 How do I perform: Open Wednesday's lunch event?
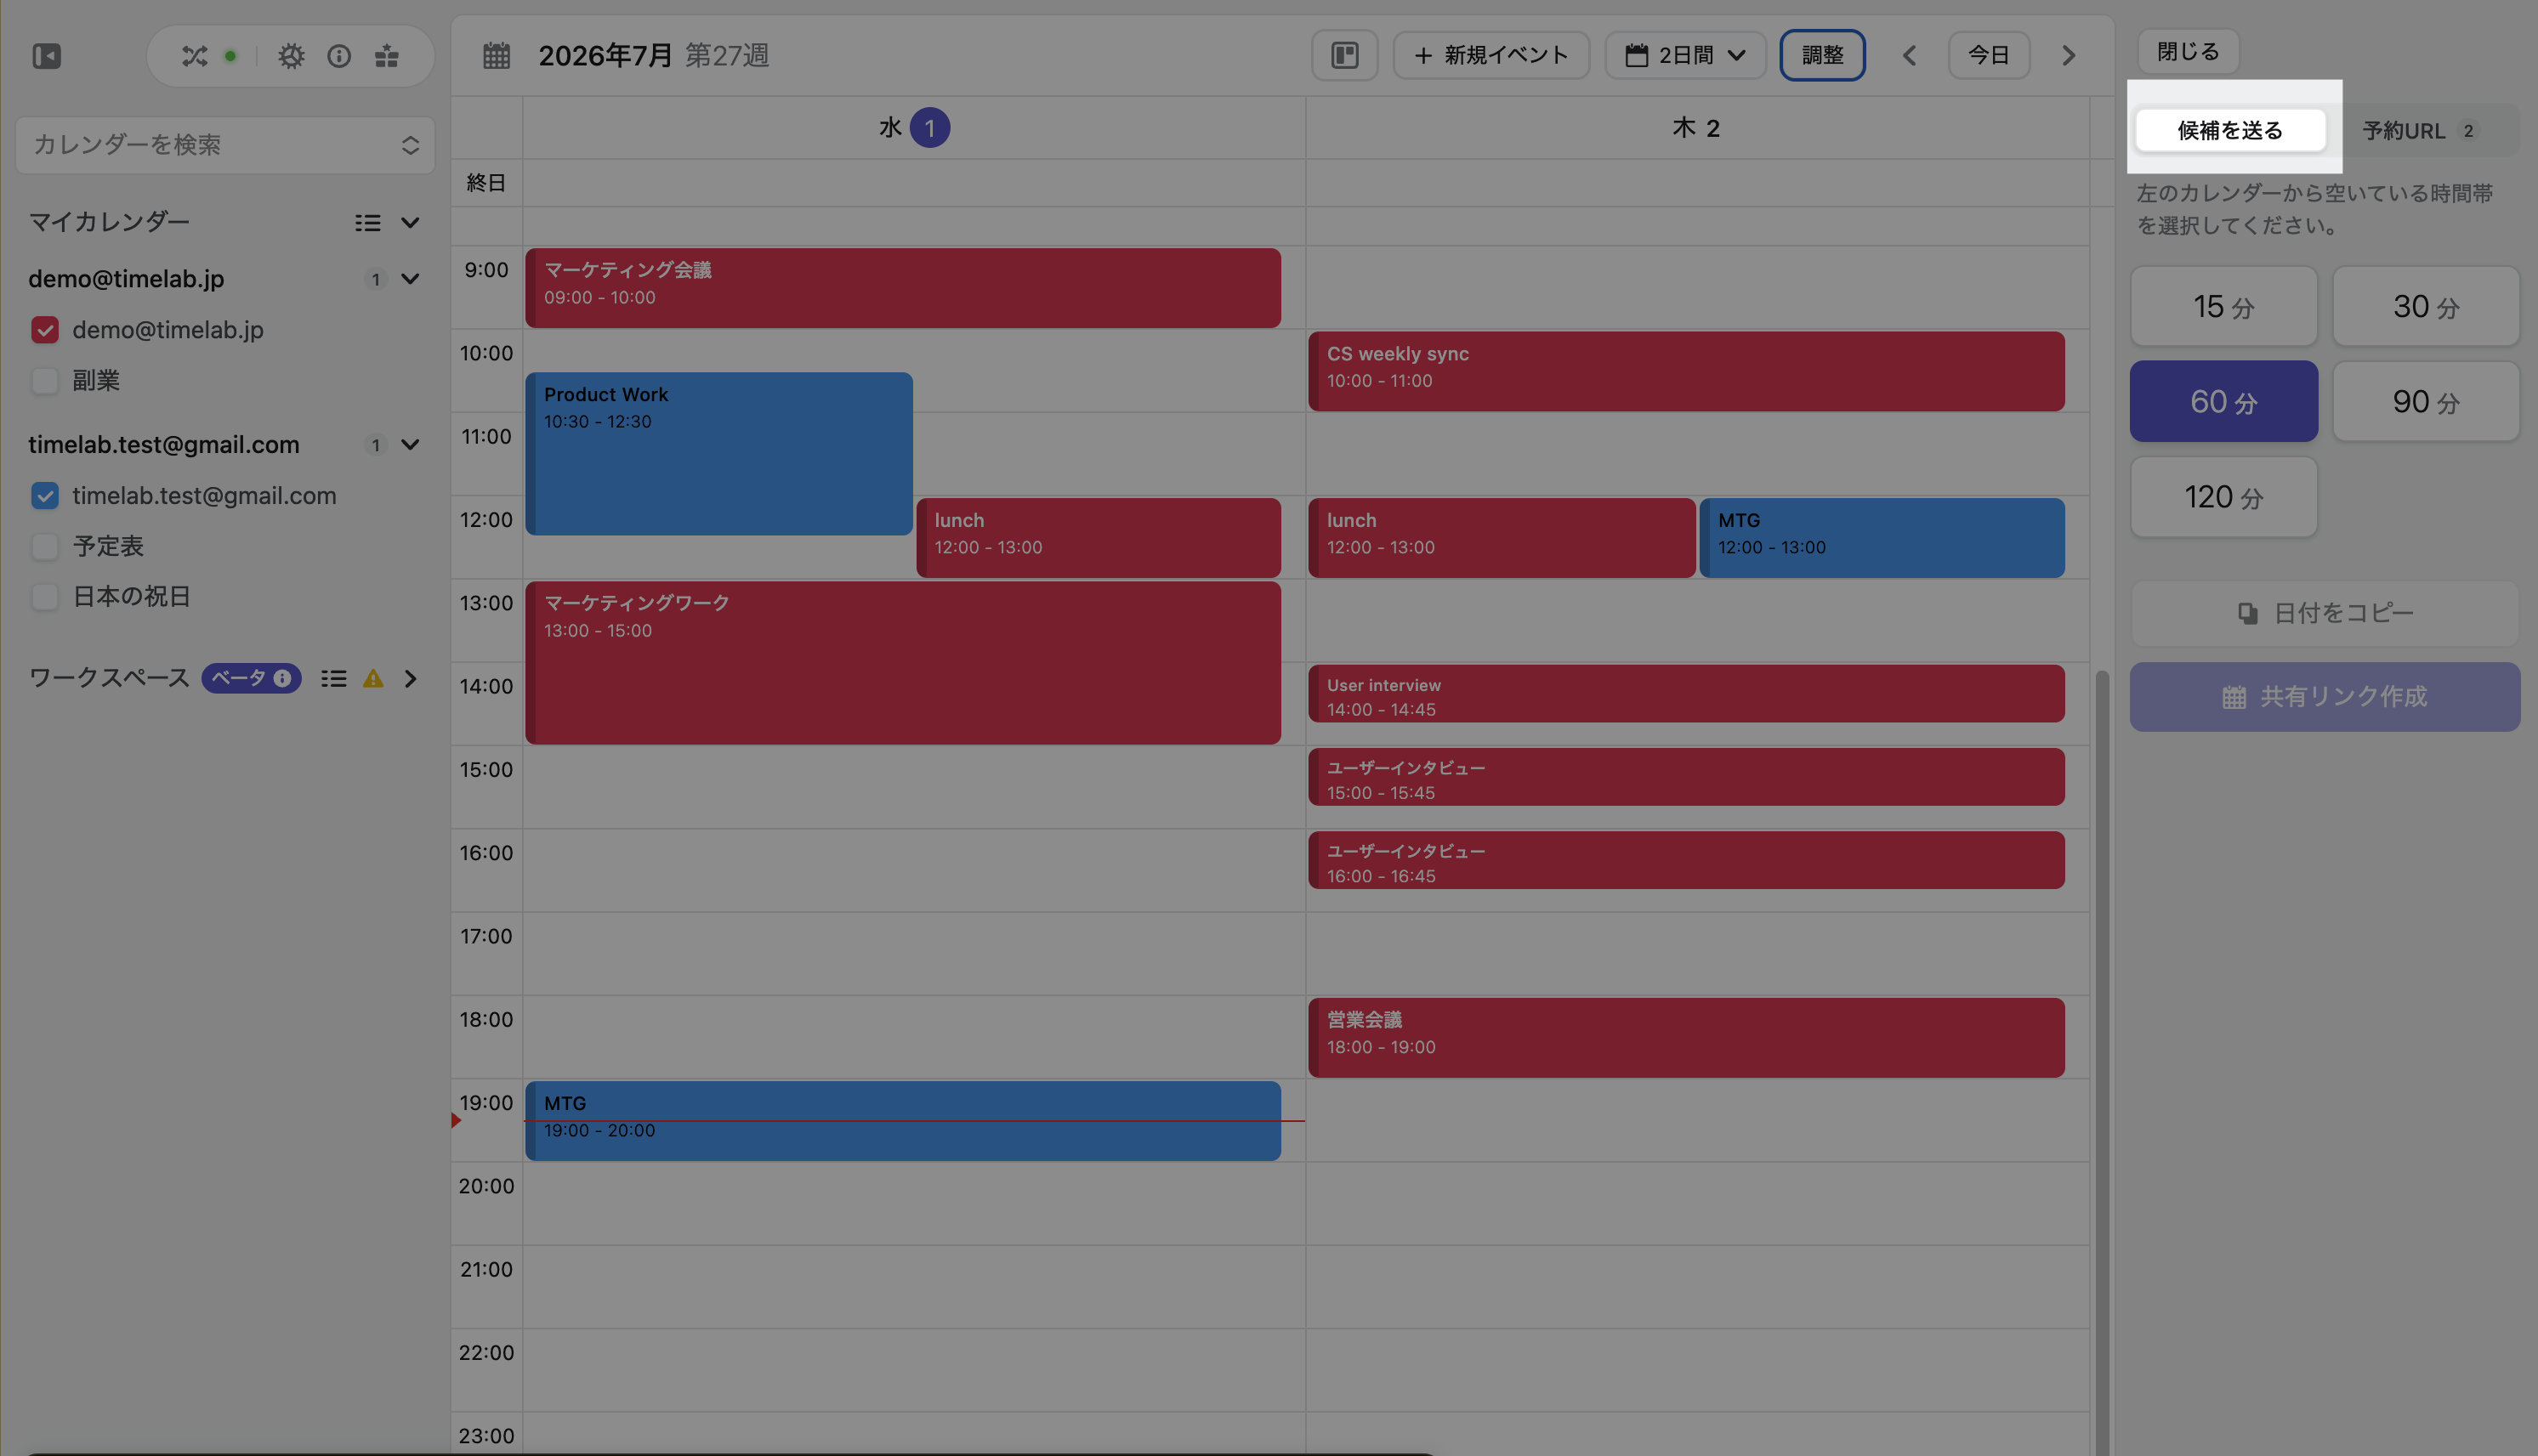pyautogui.click(x=1098, y=538)
